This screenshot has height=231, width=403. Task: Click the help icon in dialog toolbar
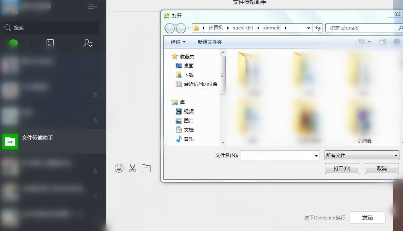[397, 42]
